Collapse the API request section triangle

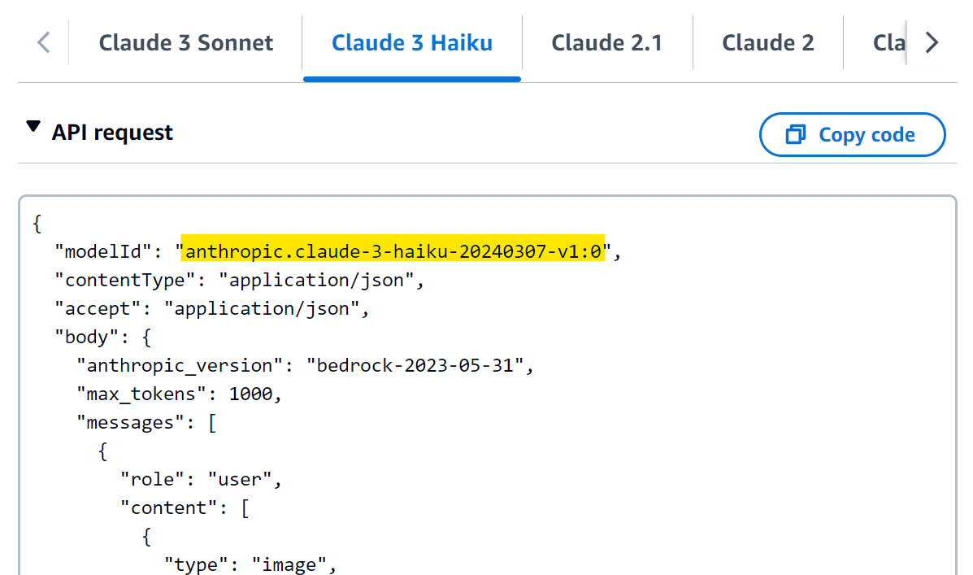[x=33, y=128]
